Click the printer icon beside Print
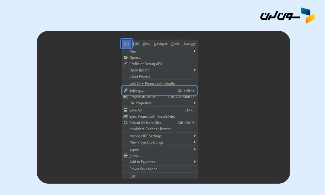The width and height of the screenshot is (325, 195). [126, 156]
